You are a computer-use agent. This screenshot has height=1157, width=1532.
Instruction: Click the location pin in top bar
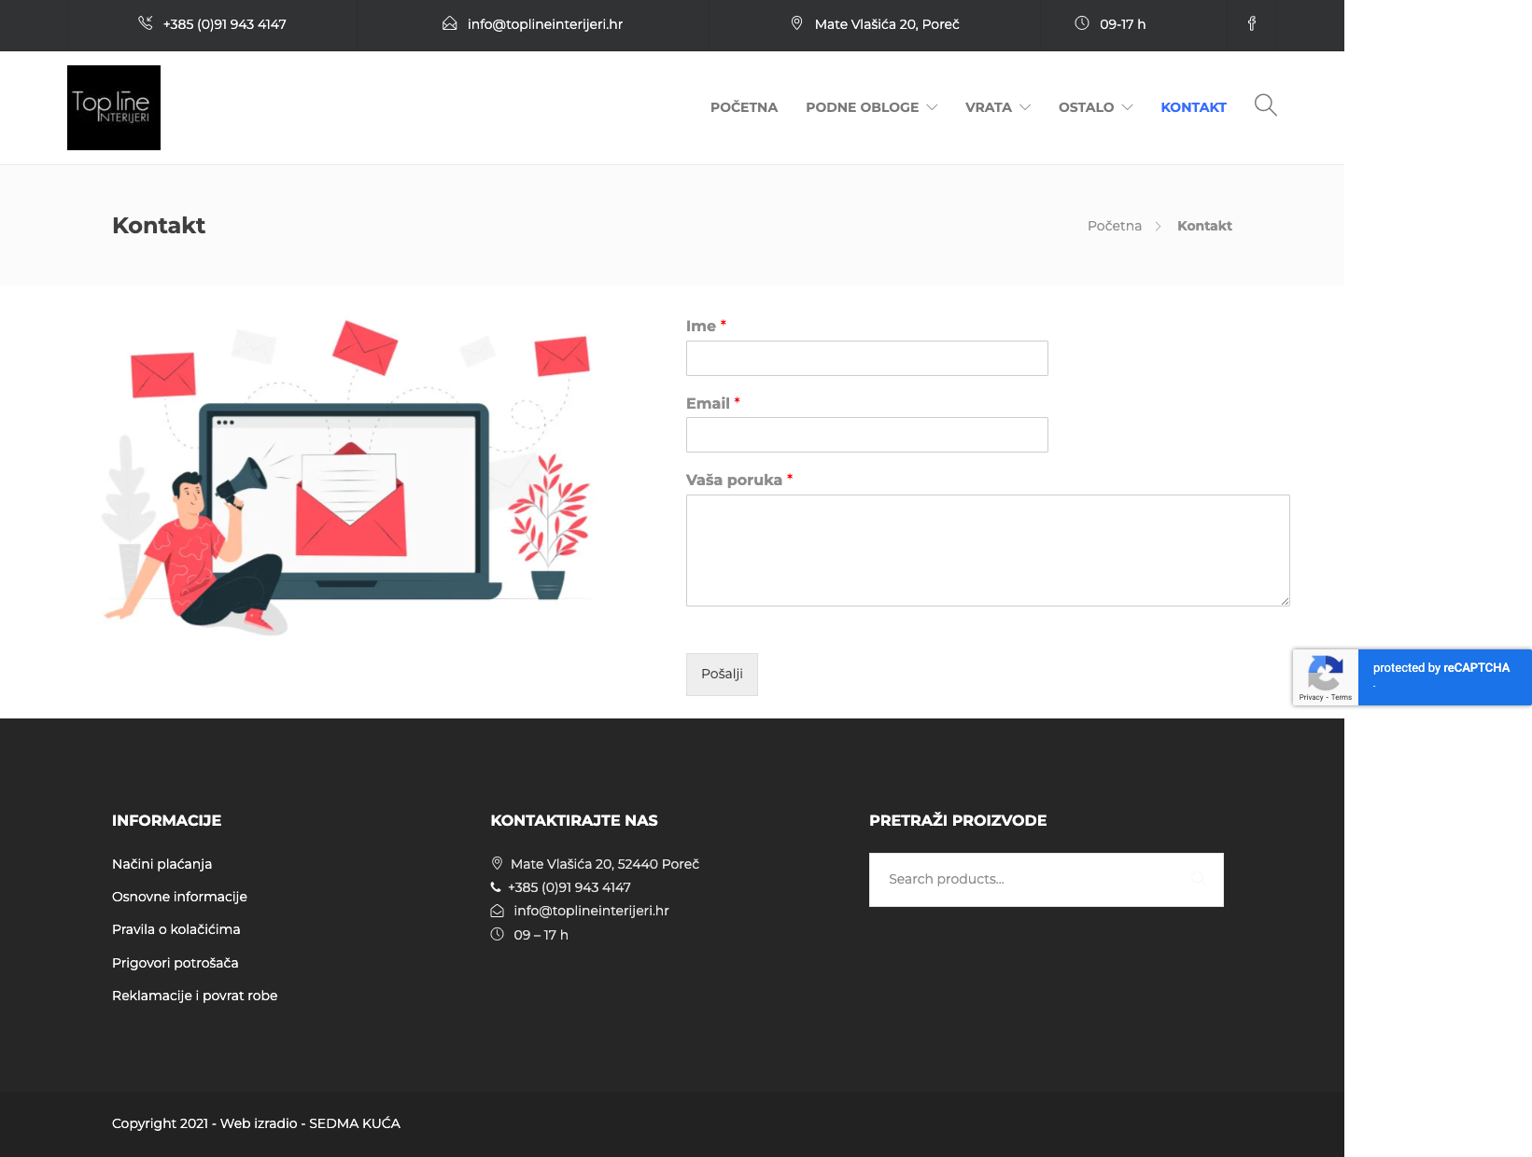(796, 23)
